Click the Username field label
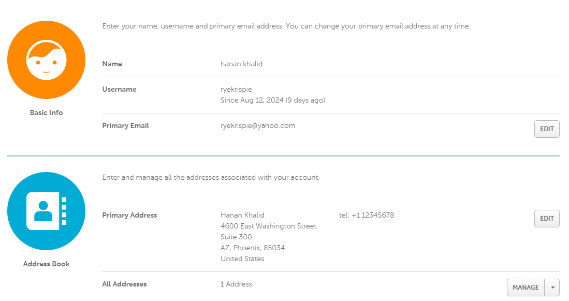Screen dimensions: 569x301 [119, 89]
